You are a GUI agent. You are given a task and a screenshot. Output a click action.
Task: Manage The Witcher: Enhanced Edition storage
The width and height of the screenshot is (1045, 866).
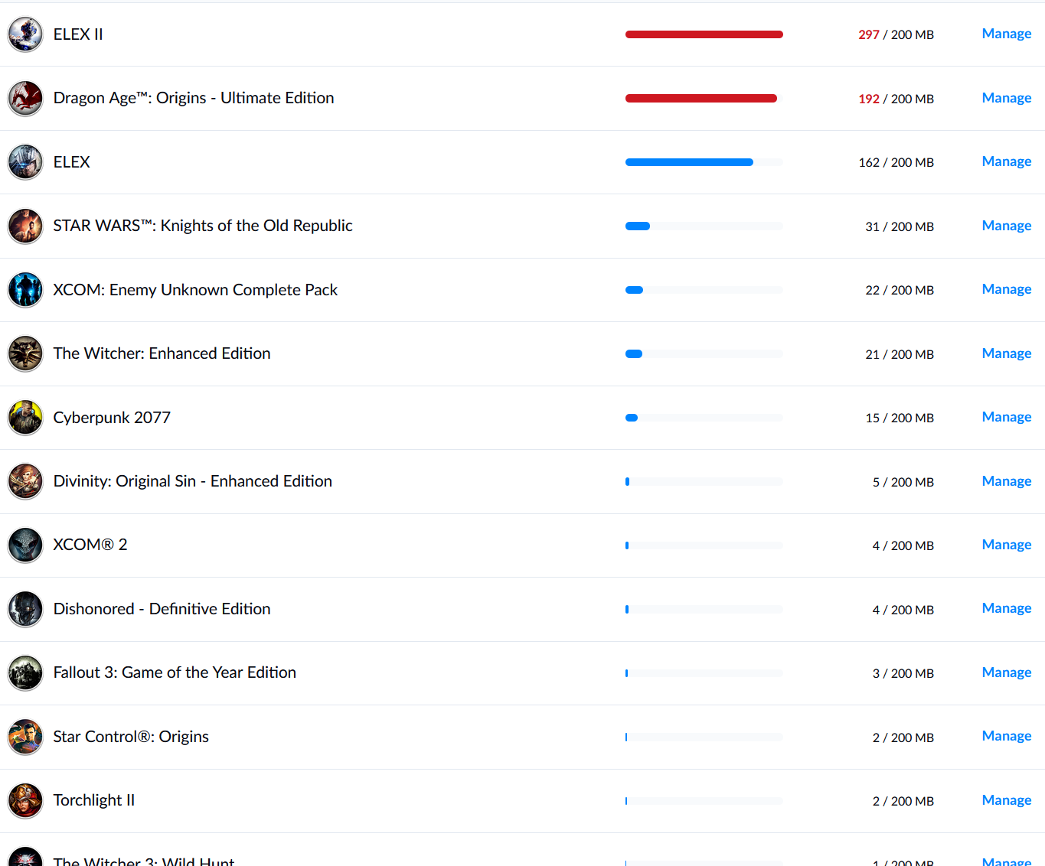click(1007, 353)
